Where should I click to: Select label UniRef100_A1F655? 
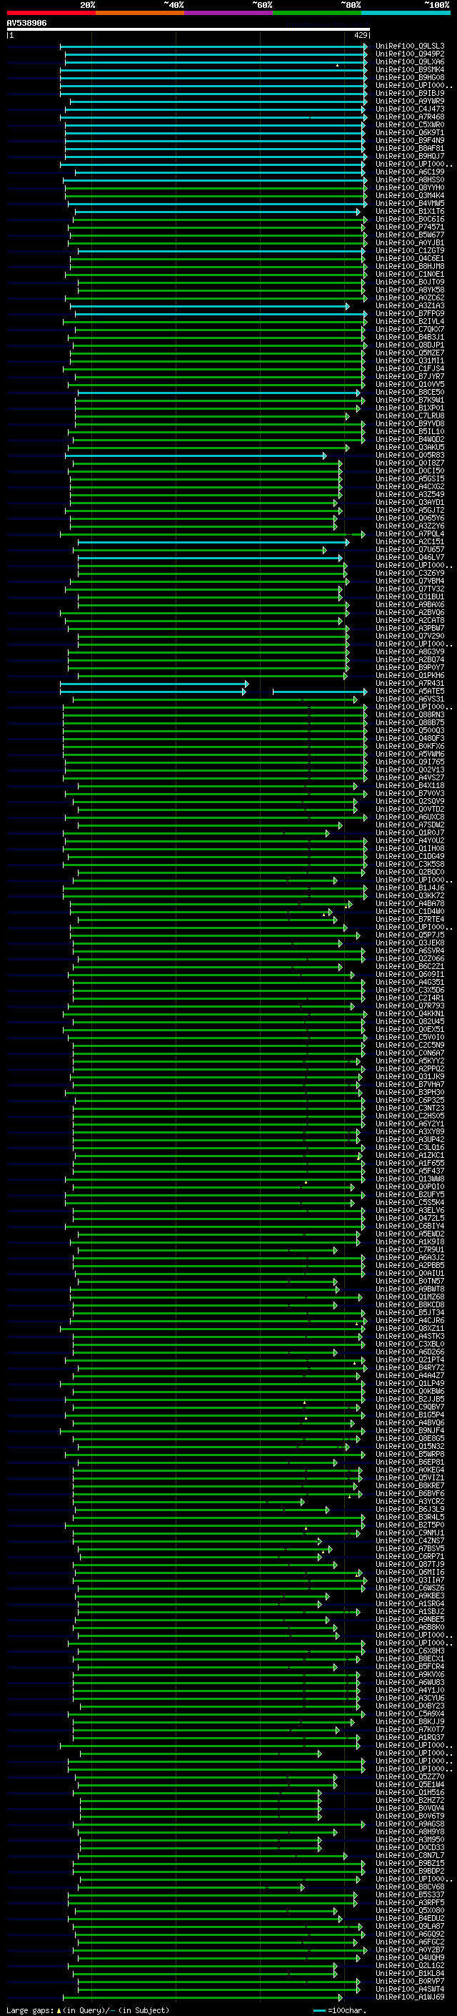click(410, 1163)
